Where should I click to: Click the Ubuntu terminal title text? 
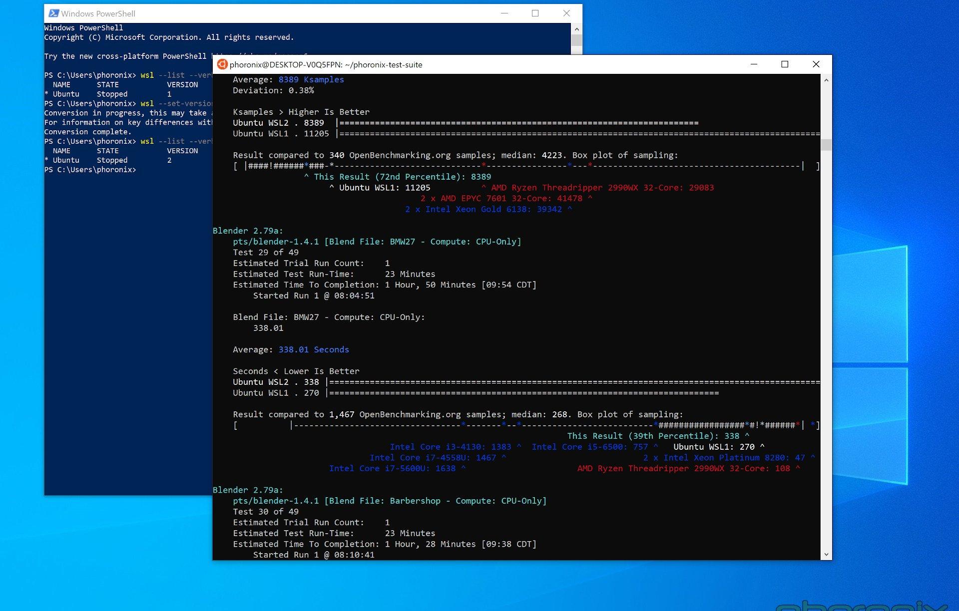pyautogui.click(x=326, y=64)
